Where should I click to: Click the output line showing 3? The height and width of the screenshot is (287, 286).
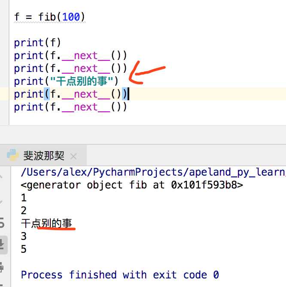point(24,236)
